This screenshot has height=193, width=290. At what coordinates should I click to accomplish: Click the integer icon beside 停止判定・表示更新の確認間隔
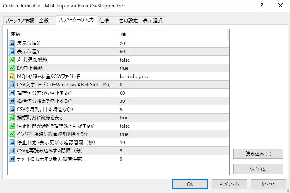pos(12,143)
